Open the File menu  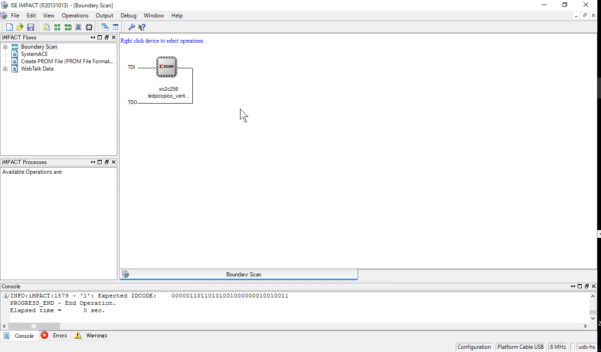15,16
